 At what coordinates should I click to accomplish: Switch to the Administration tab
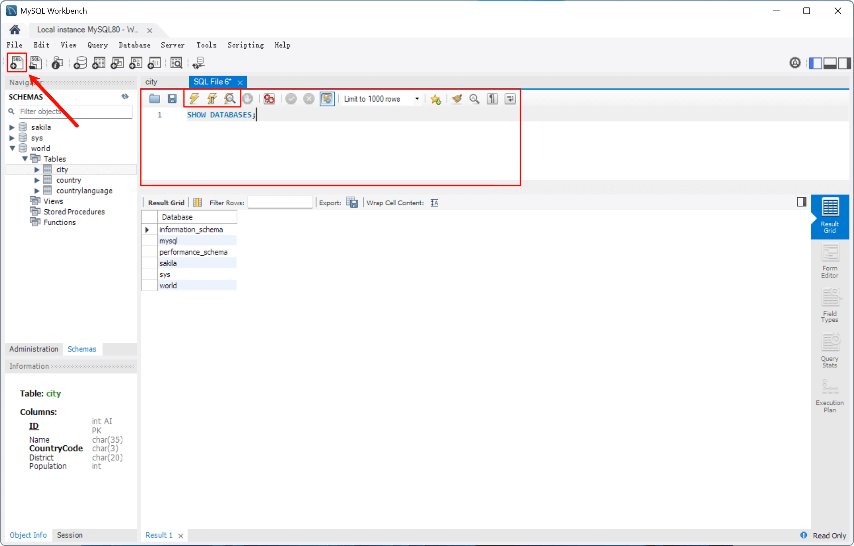click(x=33, y=349)
